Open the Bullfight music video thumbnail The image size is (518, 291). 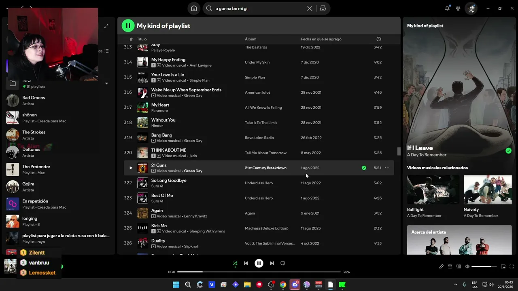pyautogui.click(x=433, y=190)
